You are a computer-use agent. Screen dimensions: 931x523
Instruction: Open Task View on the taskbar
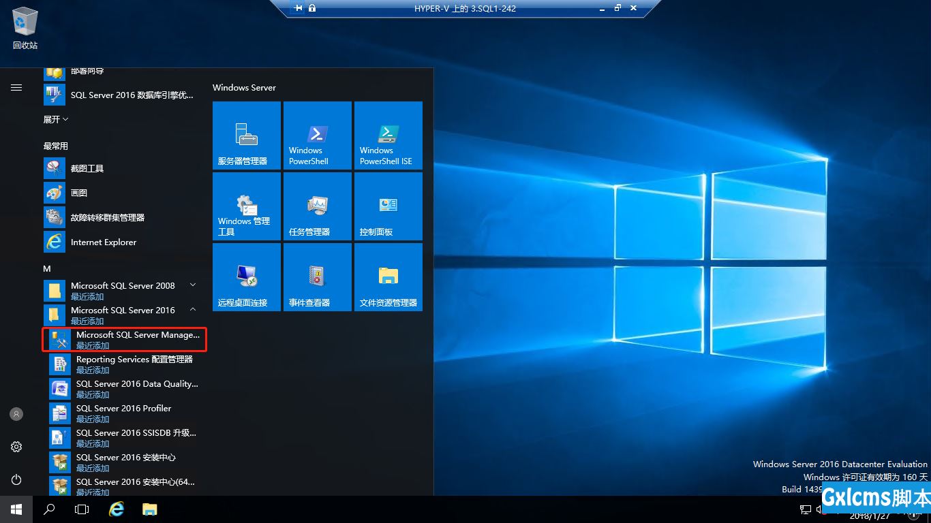tap(82, 509)
